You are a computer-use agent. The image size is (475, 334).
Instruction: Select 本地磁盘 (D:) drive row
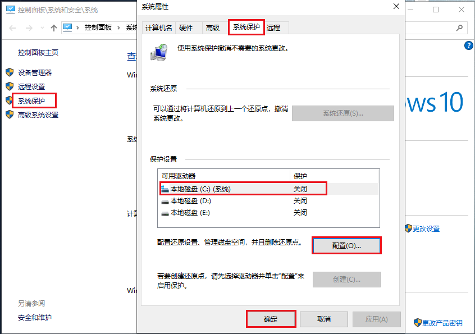(x=268, y=201)
